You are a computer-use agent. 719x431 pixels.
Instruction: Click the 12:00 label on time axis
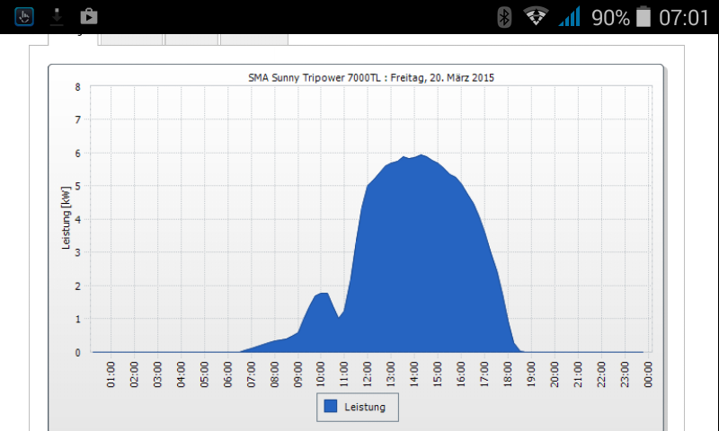368,373
